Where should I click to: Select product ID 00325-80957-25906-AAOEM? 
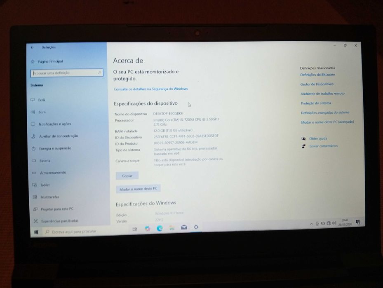pos(176,143)
